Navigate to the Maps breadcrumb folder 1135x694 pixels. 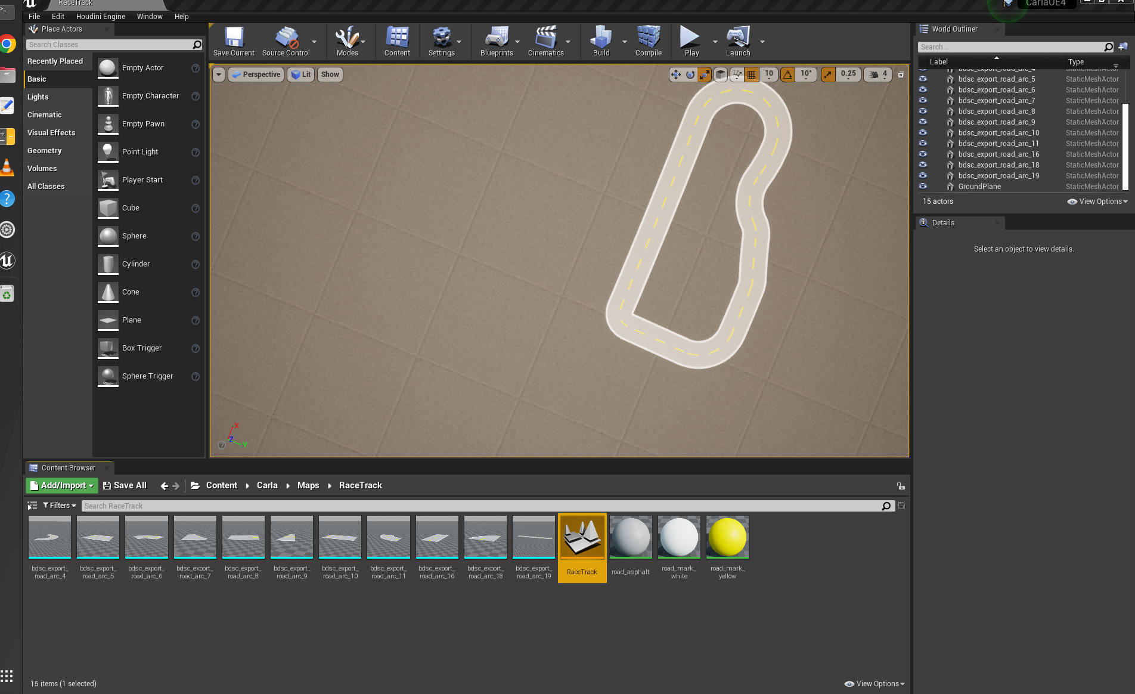click(308, 485)
